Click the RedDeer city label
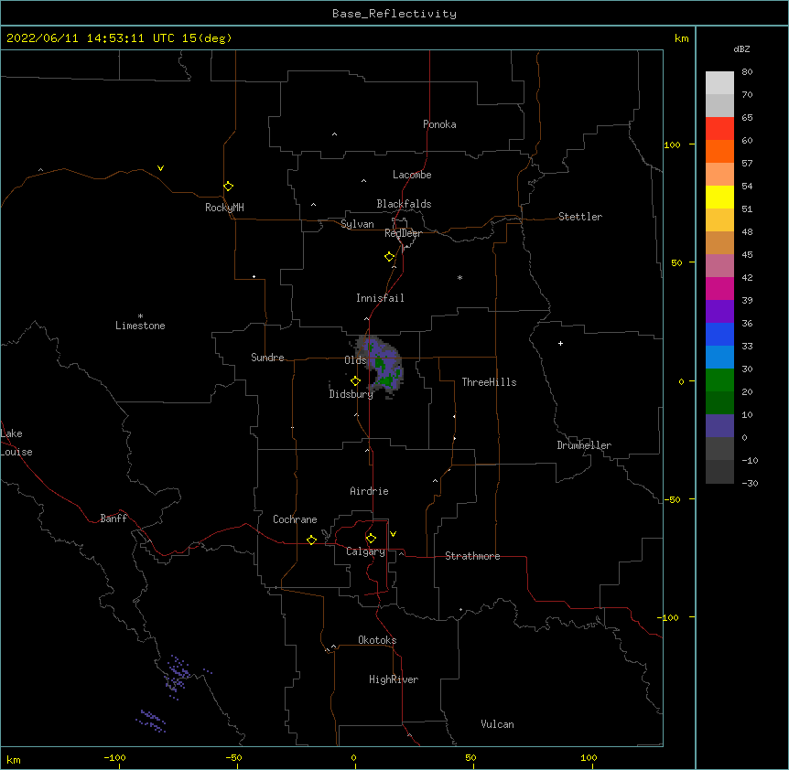The height and width of the screenshot is (770, 789). tap(403, 233)
